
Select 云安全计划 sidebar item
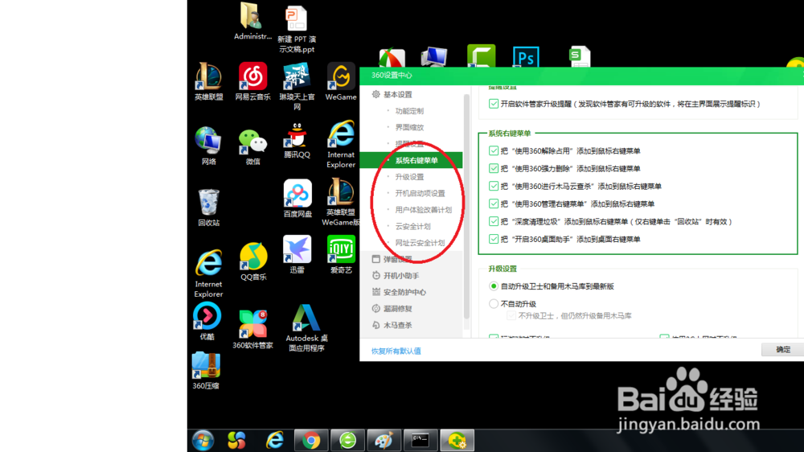pyautogui.click(x=412, y=226)
